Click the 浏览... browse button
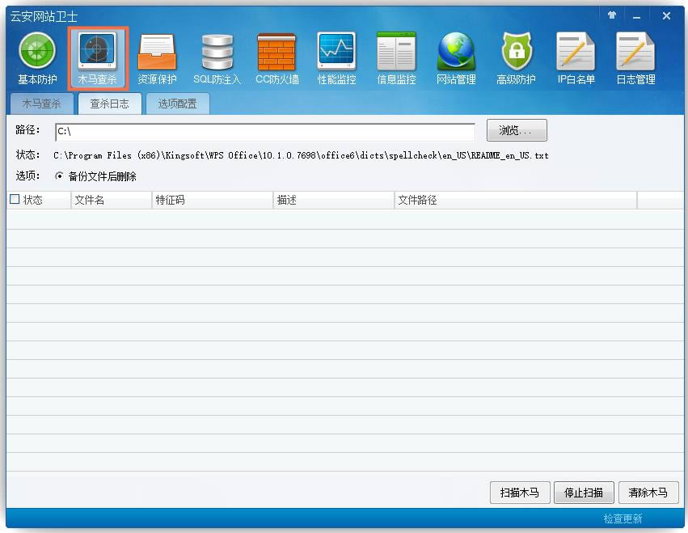688x533 pixels. point(517,130)
